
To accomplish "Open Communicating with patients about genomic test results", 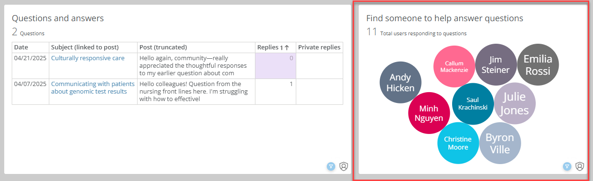I will click(93, 87).
